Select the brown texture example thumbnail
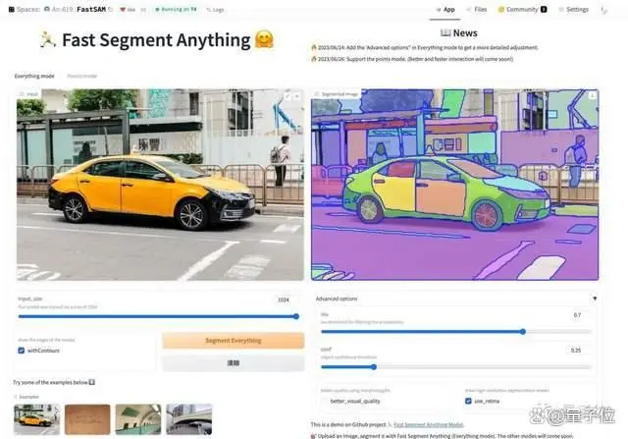 tap(87, 419)
